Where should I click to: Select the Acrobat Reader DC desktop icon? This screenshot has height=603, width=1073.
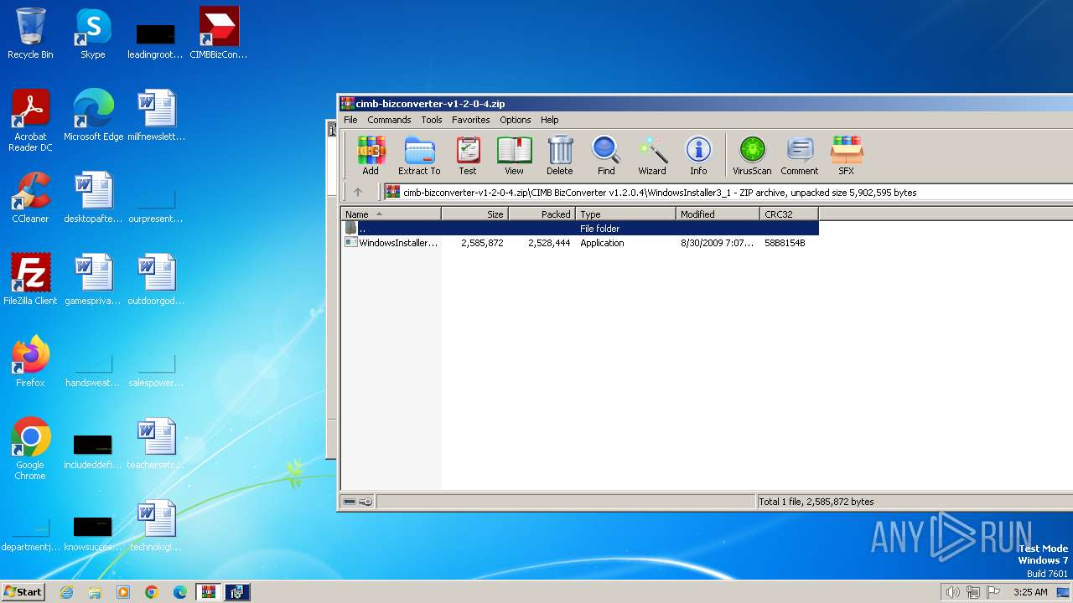[x=30, y=121]
